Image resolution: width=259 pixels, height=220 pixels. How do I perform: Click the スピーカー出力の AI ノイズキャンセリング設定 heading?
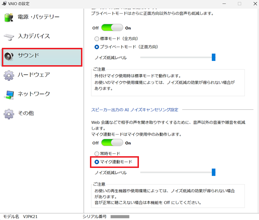135,110
